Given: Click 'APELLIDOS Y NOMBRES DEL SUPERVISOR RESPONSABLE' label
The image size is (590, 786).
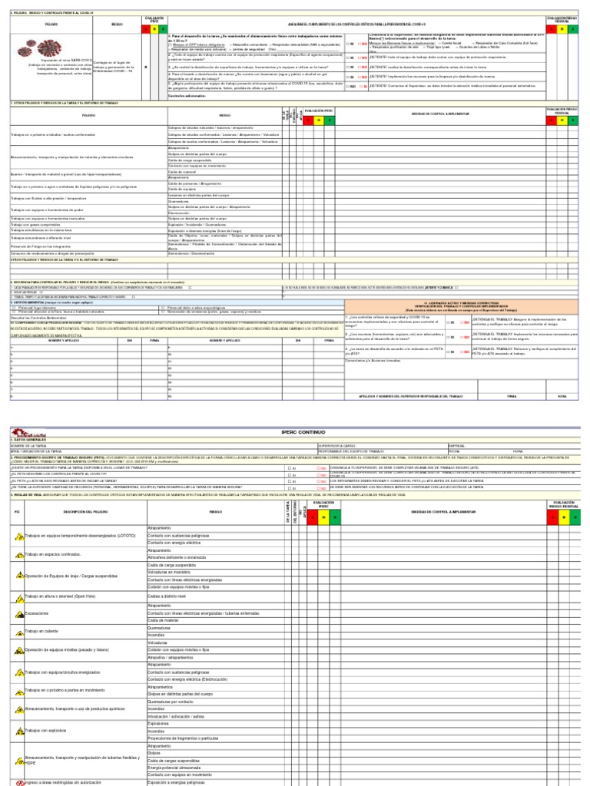Looking at the screenshot, I should click(411, 397).
